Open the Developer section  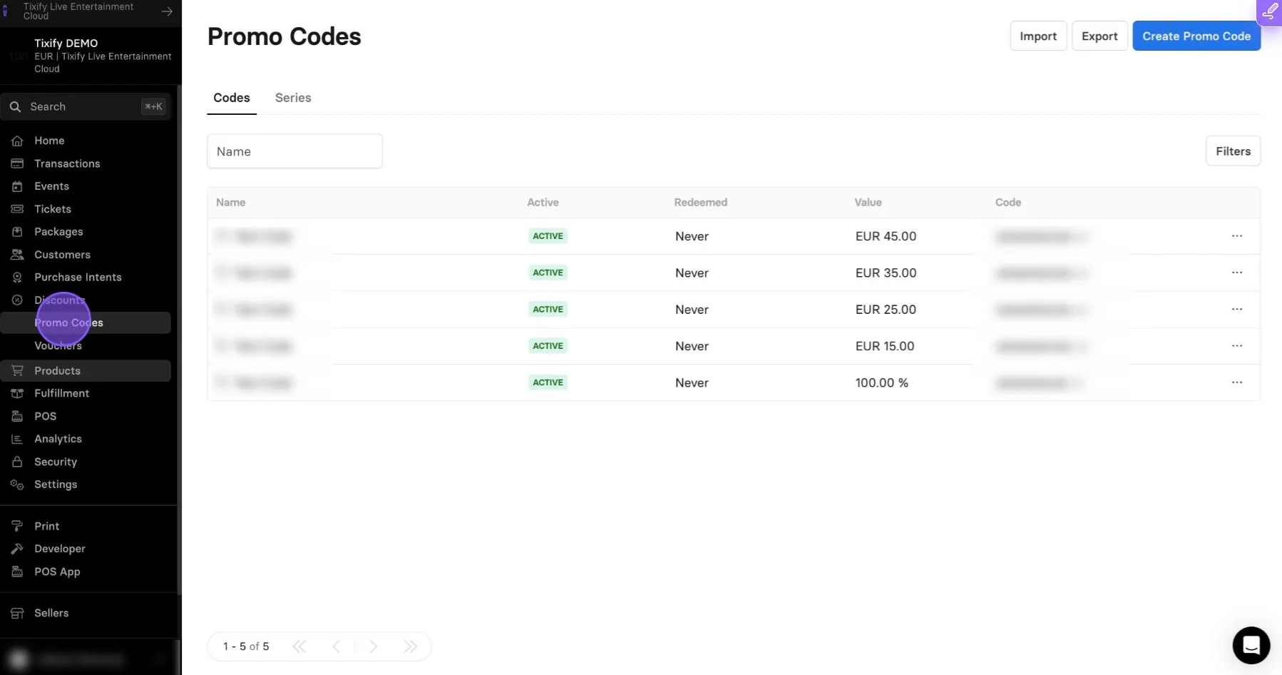coord(86,549)
